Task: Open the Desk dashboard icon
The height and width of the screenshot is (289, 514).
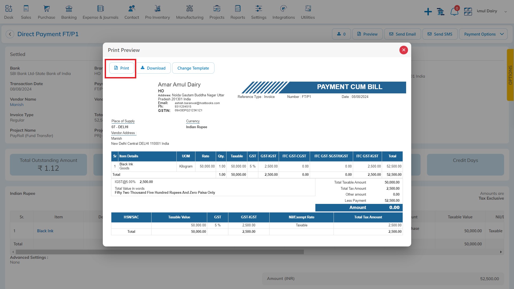Action: 9,9
